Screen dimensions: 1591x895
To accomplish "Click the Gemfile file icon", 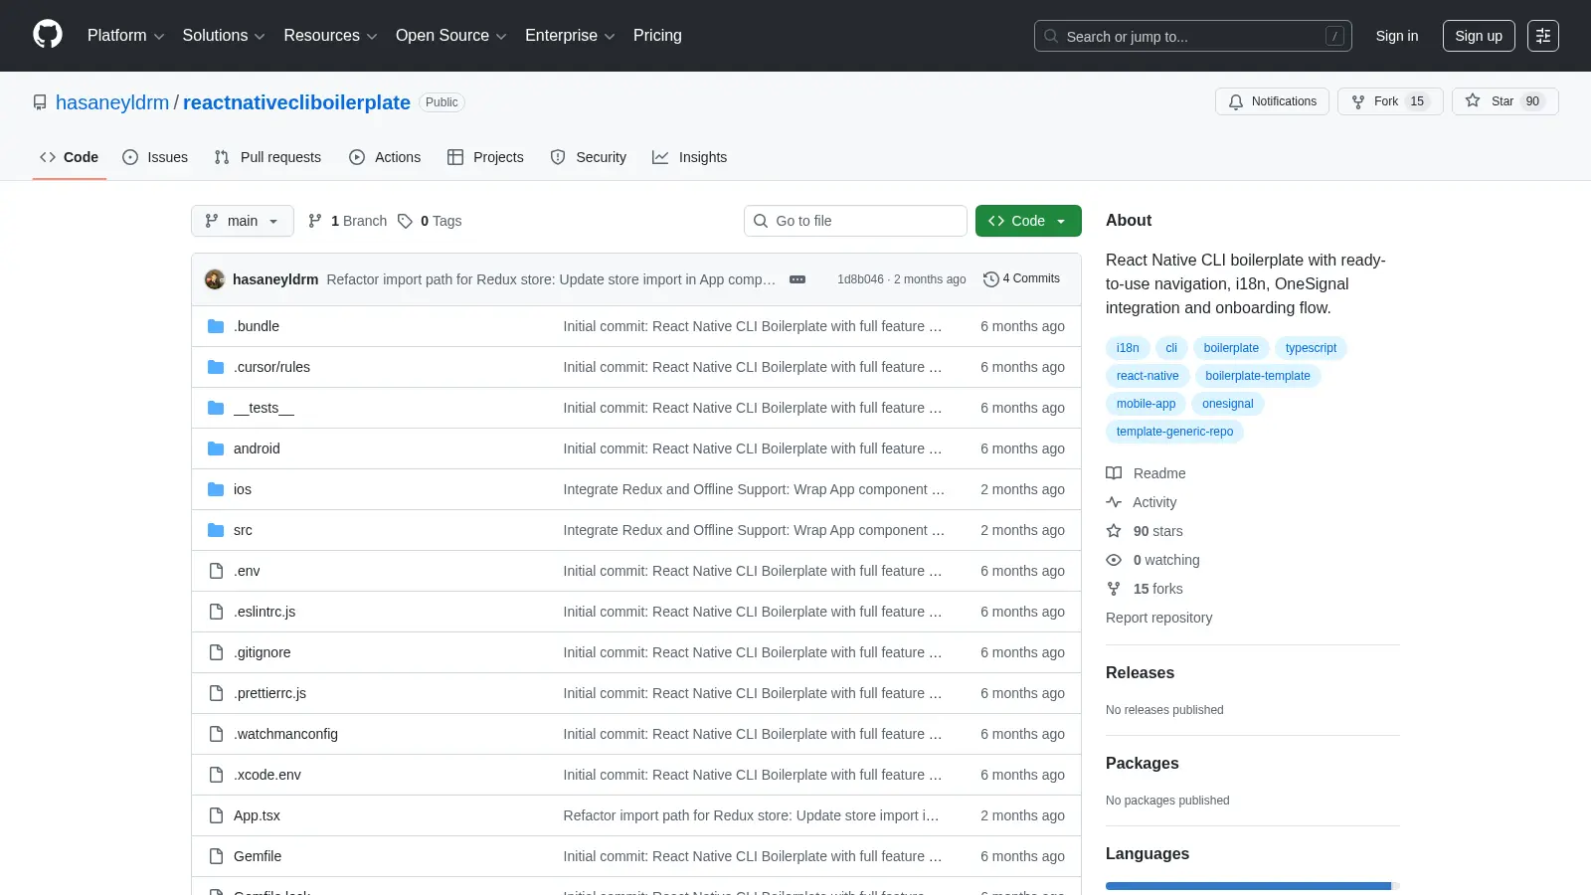I will pos(216,856).
